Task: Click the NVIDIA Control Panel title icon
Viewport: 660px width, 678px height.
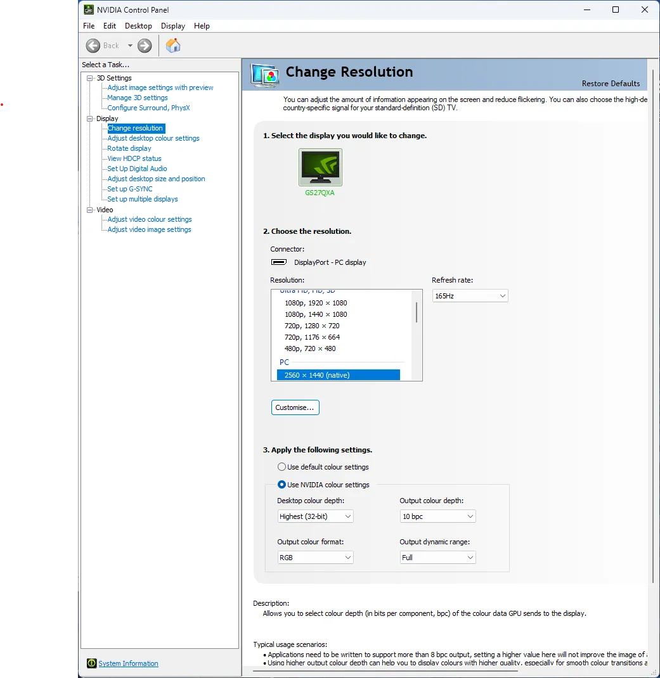Action: point(89,10)
